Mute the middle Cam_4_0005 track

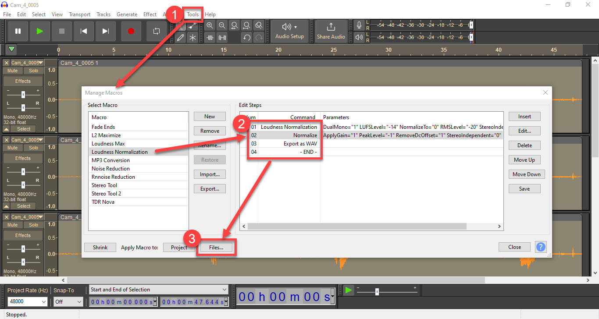tap(13, 148)
